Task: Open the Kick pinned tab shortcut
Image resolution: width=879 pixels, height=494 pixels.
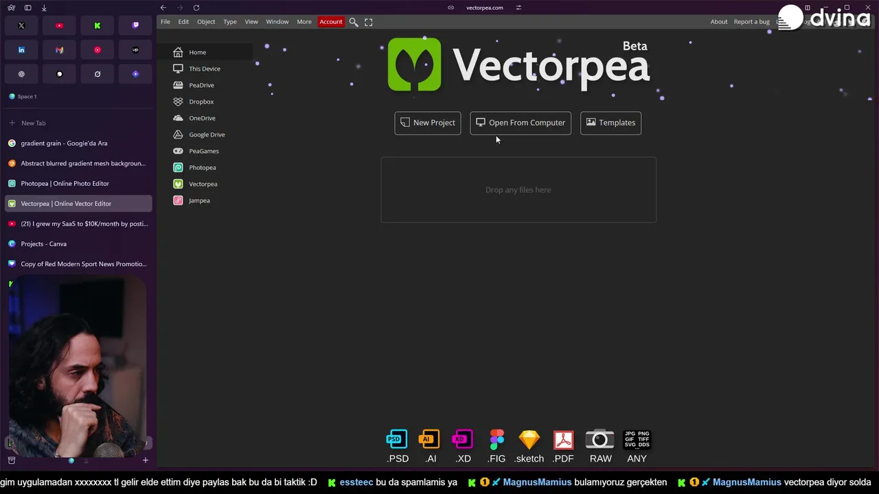Action: pyautogui.click(x=98, y=25)
